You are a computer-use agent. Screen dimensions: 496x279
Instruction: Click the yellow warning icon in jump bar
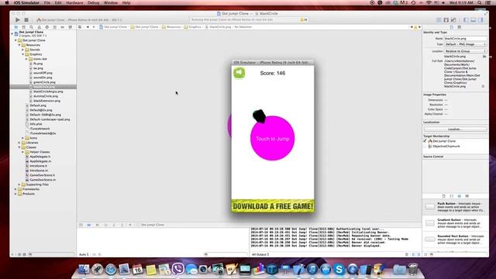click(x=415, y=27)
